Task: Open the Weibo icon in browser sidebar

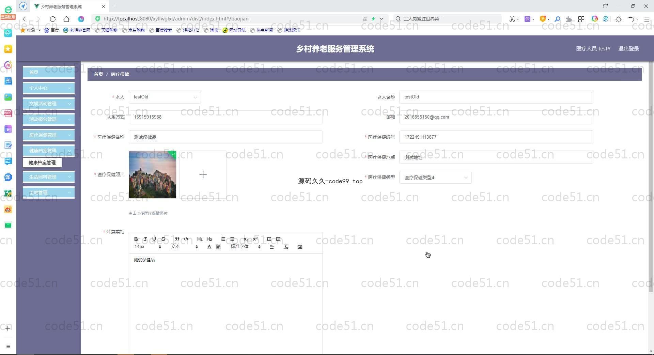Action: (x=8, y=210)
